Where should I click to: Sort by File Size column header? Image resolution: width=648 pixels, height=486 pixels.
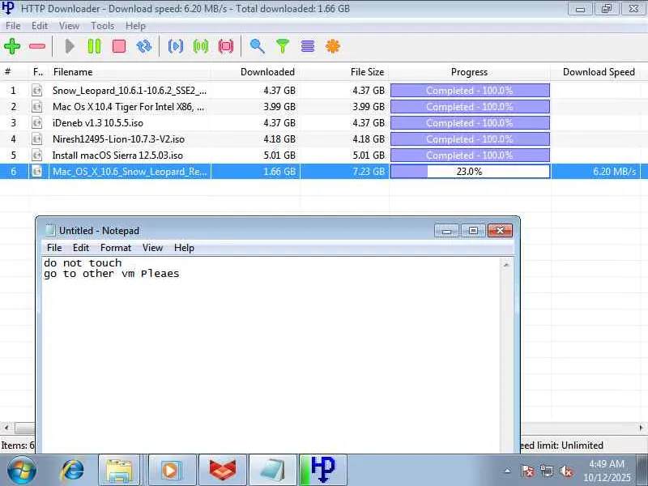344,72
